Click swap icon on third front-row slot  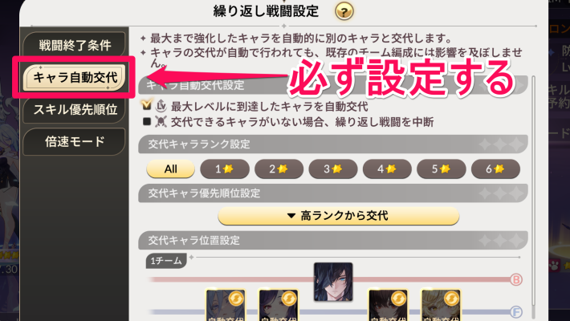[x=398, y=299]
